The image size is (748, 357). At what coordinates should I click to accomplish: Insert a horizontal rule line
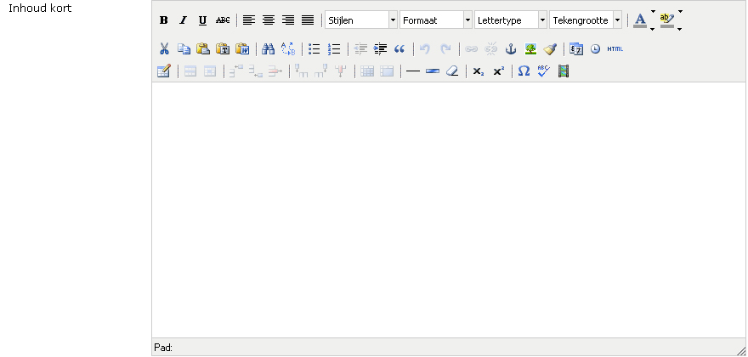(x=413, y=71)
